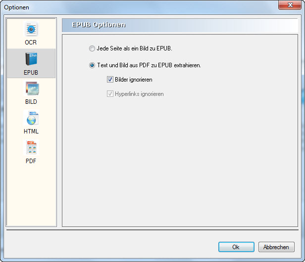This screenshot has width=305, height=262.
Task: Select the EPUB book icon
Action: pyautogui.click(x=31, y=59)
